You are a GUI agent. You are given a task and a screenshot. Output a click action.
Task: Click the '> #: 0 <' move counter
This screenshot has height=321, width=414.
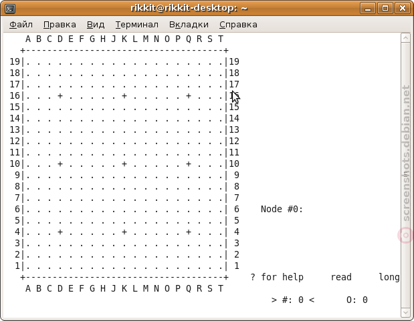(x=293, y=300)
